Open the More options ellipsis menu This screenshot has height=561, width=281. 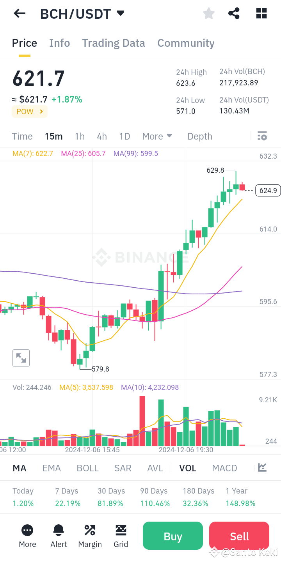click(27, 536)
